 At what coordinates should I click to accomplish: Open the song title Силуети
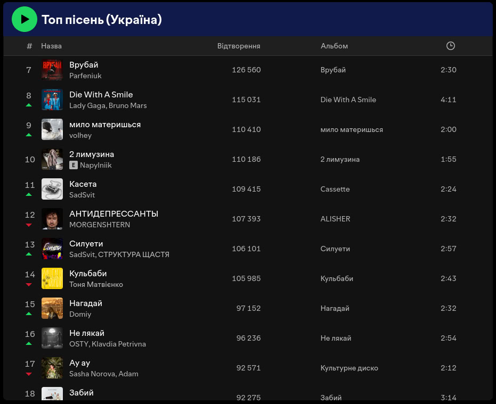(86, 244)
